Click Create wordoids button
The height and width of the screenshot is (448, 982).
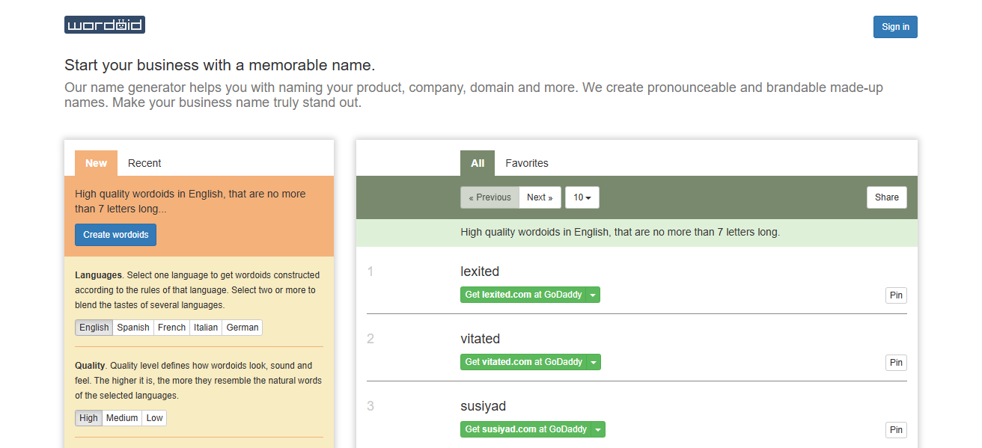click(x=116, y=235)
